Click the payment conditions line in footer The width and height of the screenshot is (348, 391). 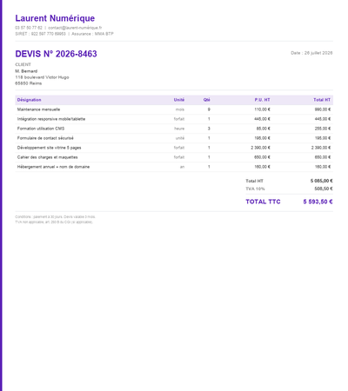55,217
